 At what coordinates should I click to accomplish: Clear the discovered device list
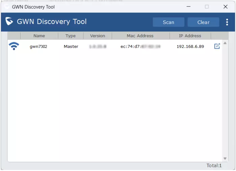pos(203,22)
